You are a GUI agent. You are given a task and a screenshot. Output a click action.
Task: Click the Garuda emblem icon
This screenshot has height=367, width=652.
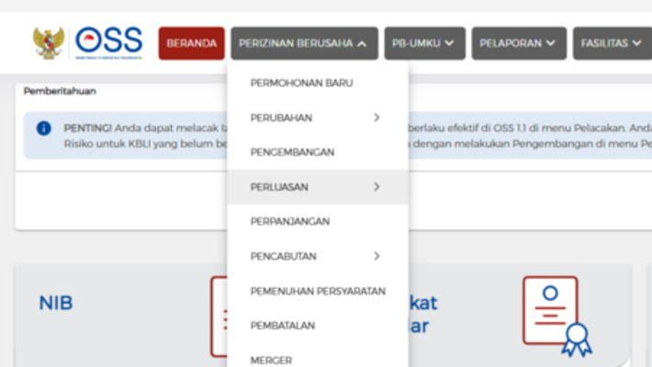point(49,43)
